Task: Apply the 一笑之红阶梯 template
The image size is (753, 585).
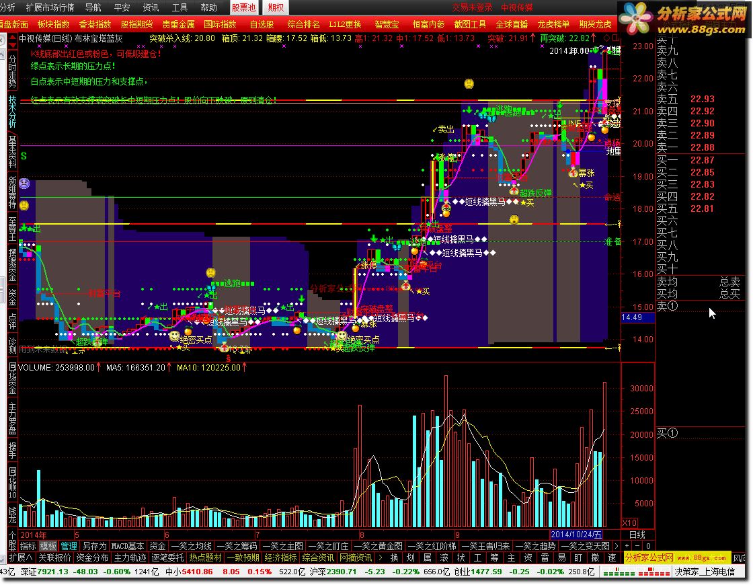Action: (x=432, y=546)
